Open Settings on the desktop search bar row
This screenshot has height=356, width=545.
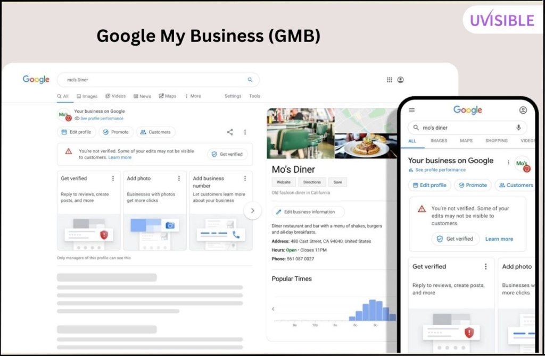[x=233, y=96]
